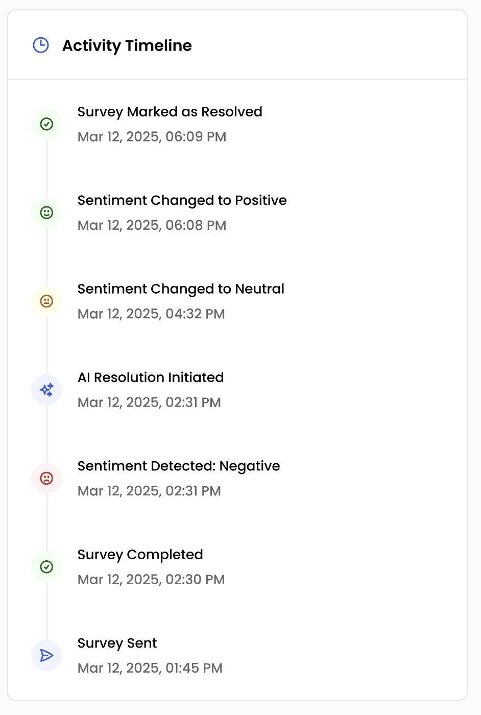Select the 06:09 PM resolved timestamp
This screenshot has height=715, width=481.
[152, 137]
